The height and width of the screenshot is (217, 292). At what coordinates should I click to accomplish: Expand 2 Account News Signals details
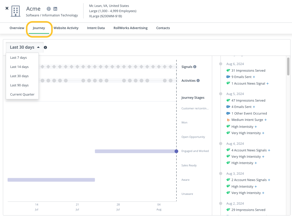point(269,180)
